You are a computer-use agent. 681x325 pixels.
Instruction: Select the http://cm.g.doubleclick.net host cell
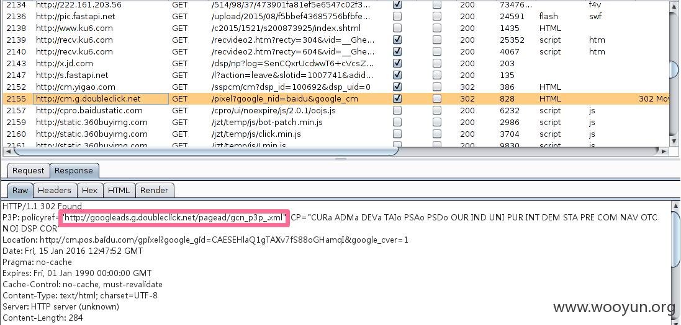(101, 99)
